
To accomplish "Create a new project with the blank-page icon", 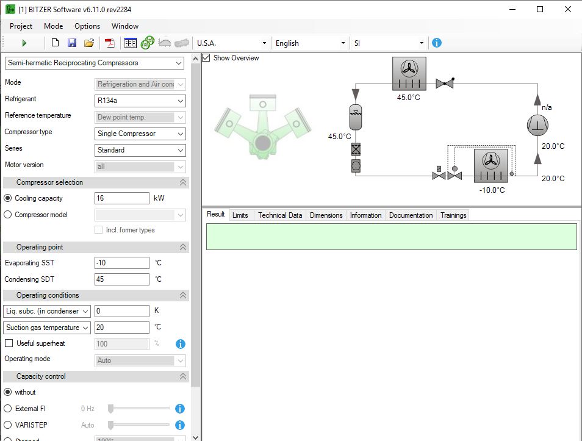I will pos(55,43).
